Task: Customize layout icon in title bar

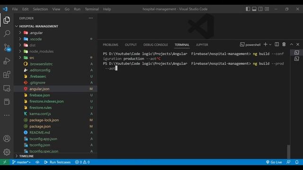Action: [x=267, y=9]
